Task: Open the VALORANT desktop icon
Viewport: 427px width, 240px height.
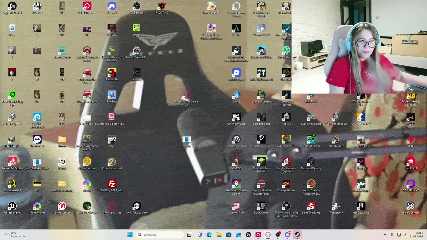Action: pyautogui.click(x=361, y=164)
